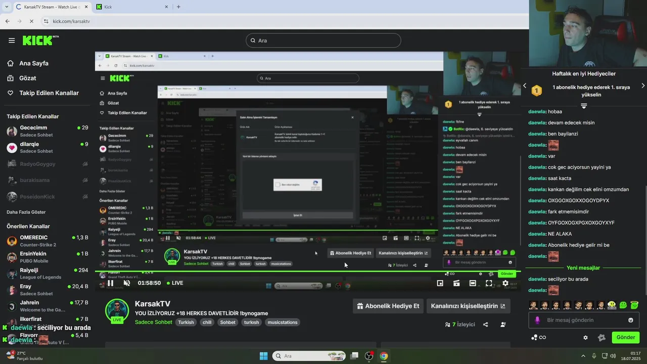Stop page loading in browser
Screen dimensions: 647x364
[x=31, y=21]
